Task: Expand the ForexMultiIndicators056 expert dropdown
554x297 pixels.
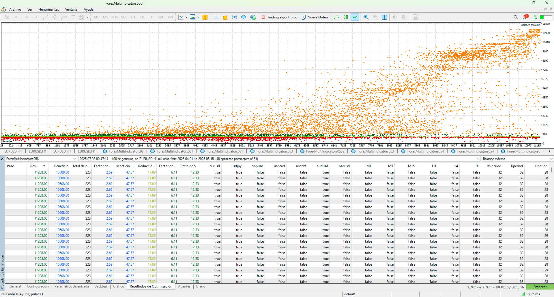Action: pyautogui.click(x=74, y=159)
